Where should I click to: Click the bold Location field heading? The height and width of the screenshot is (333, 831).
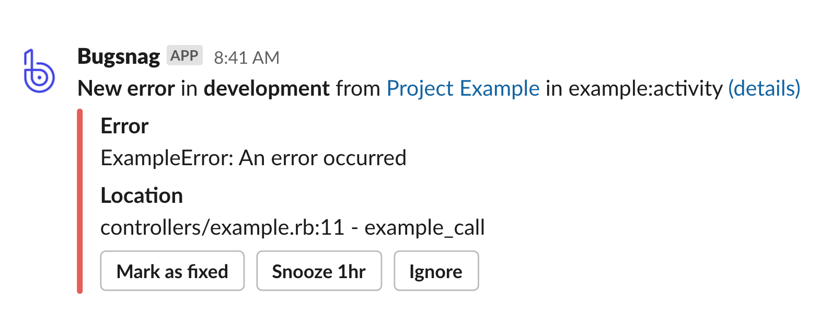pyautogui.click(x=142, y=196)
